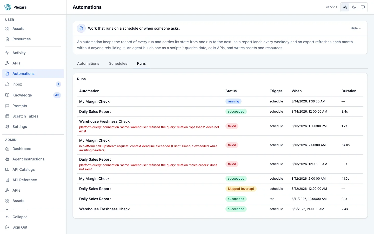Open the user Assets icon in sidebar

tap(7, 29)
